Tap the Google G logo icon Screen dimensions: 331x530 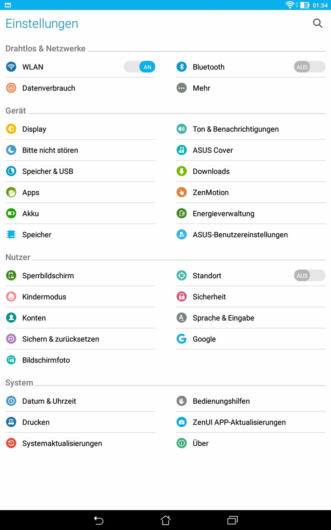(x=181, y=339)
